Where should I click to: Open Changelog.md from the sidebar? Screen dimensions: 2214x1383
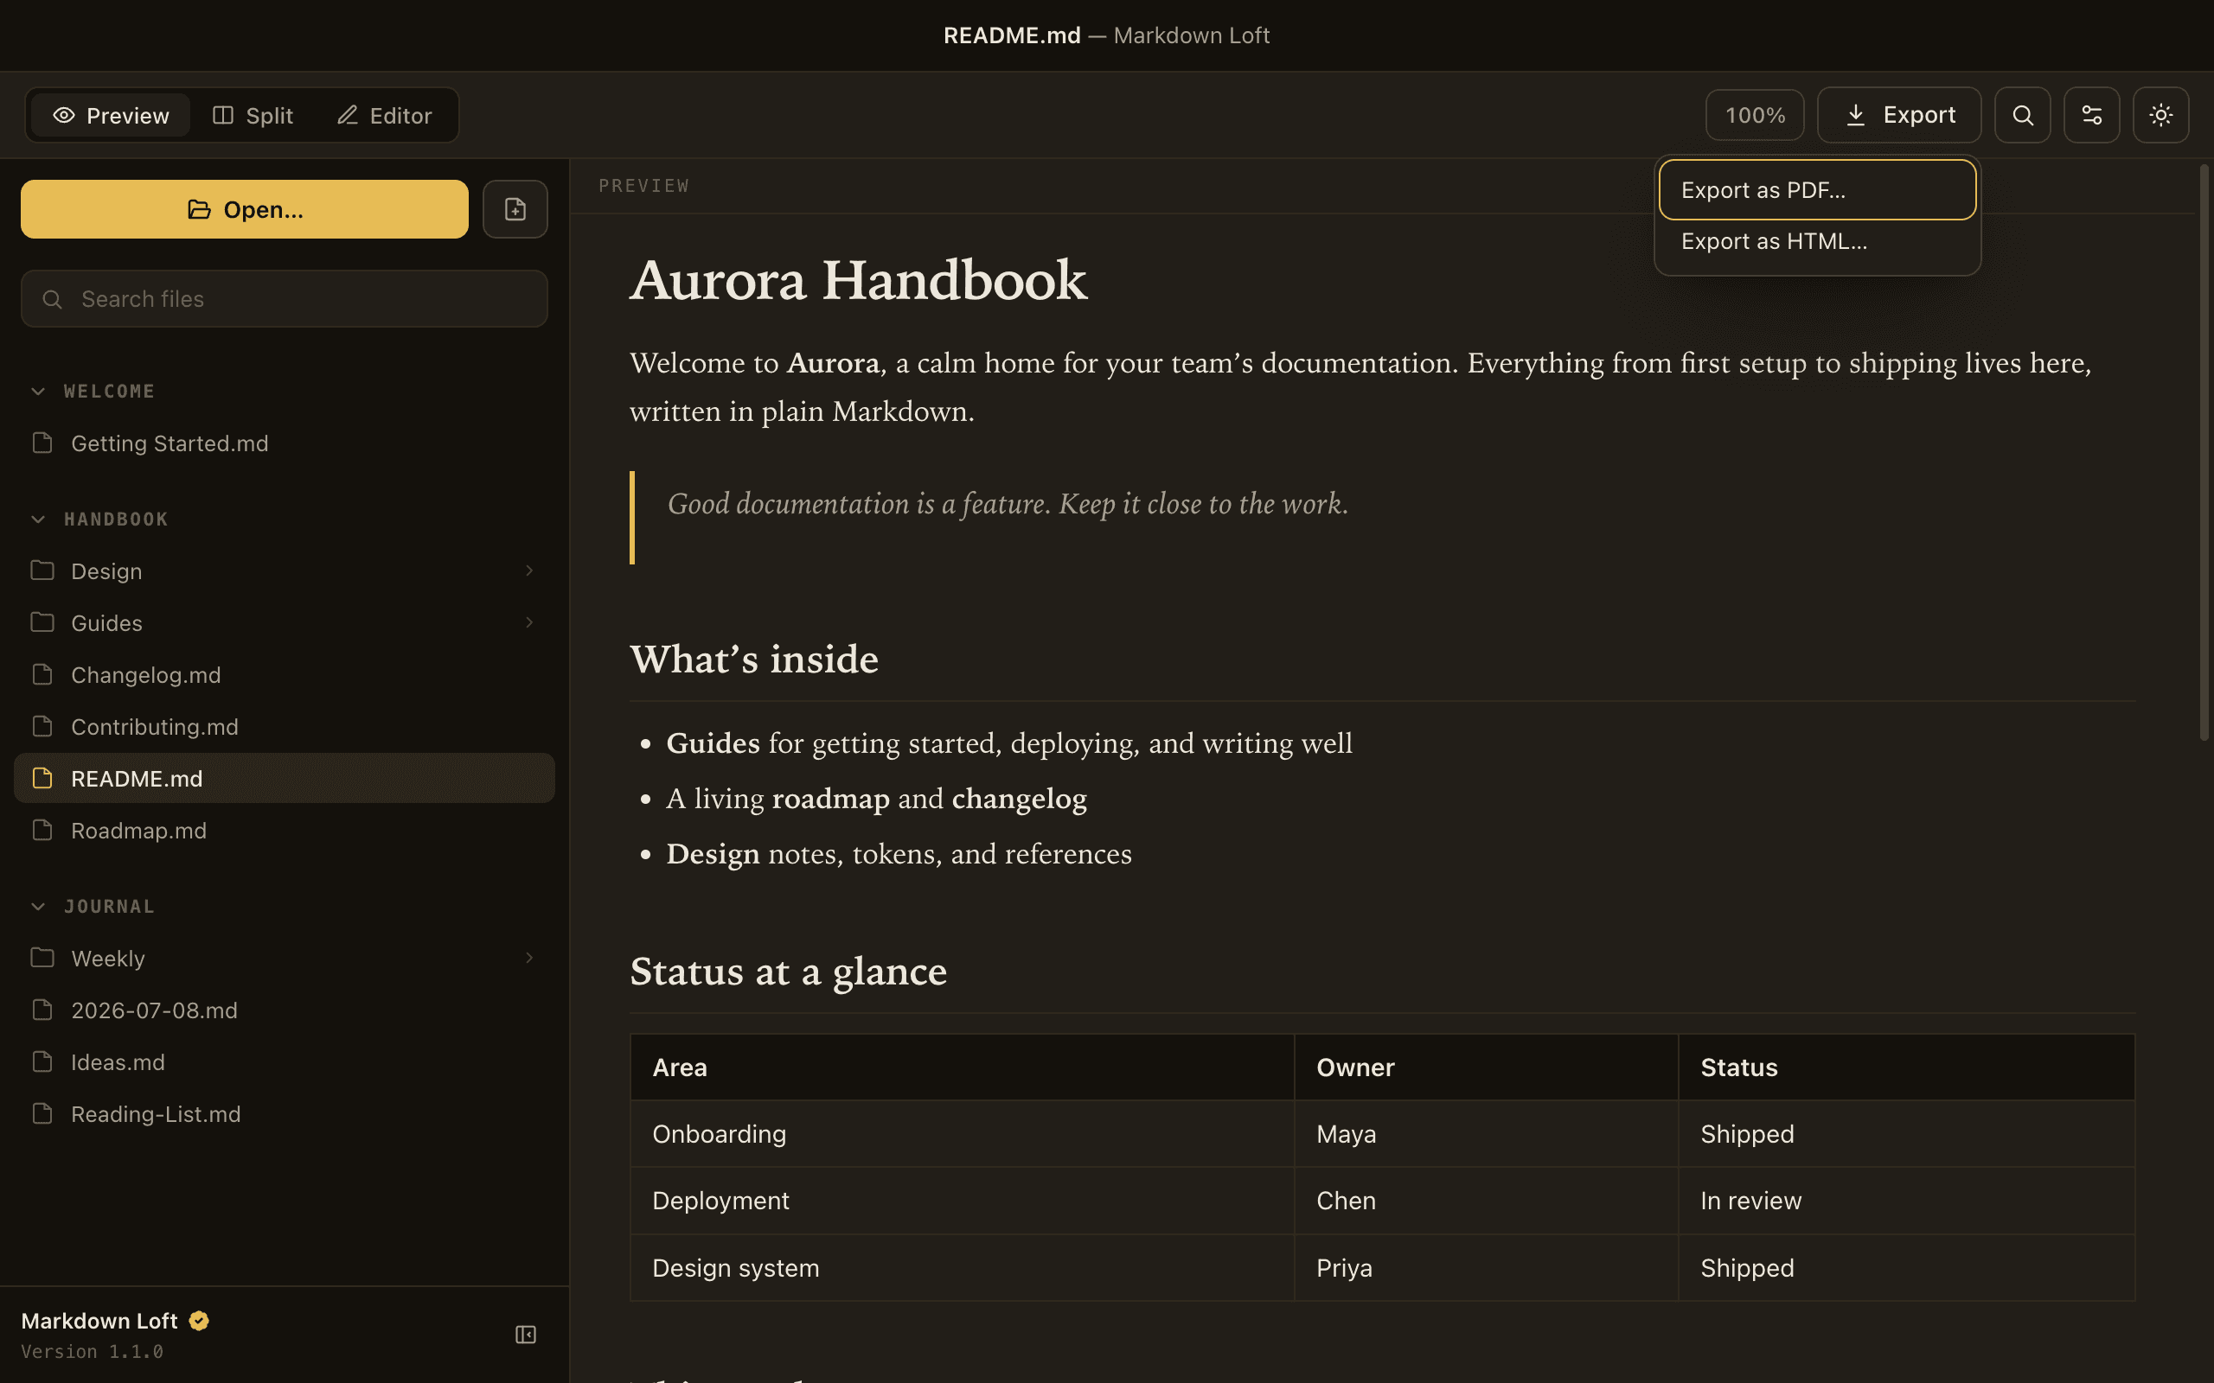(284, 675)
